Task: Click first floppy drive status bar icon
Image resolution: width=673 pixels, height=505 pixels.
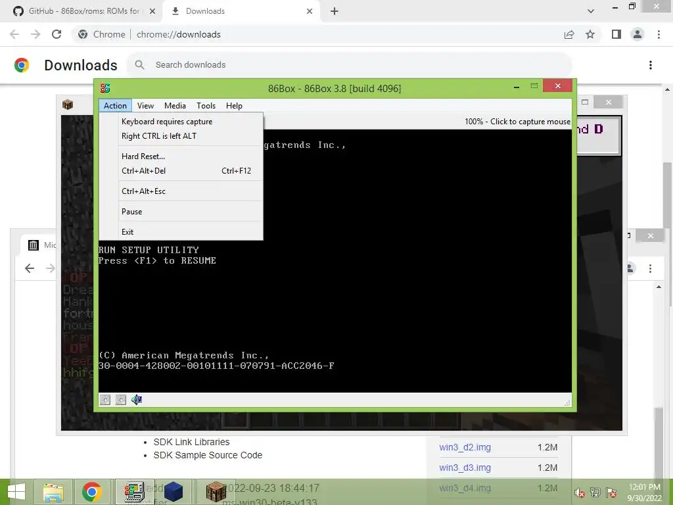Action: pyautogui.click(x=104, y=400)
